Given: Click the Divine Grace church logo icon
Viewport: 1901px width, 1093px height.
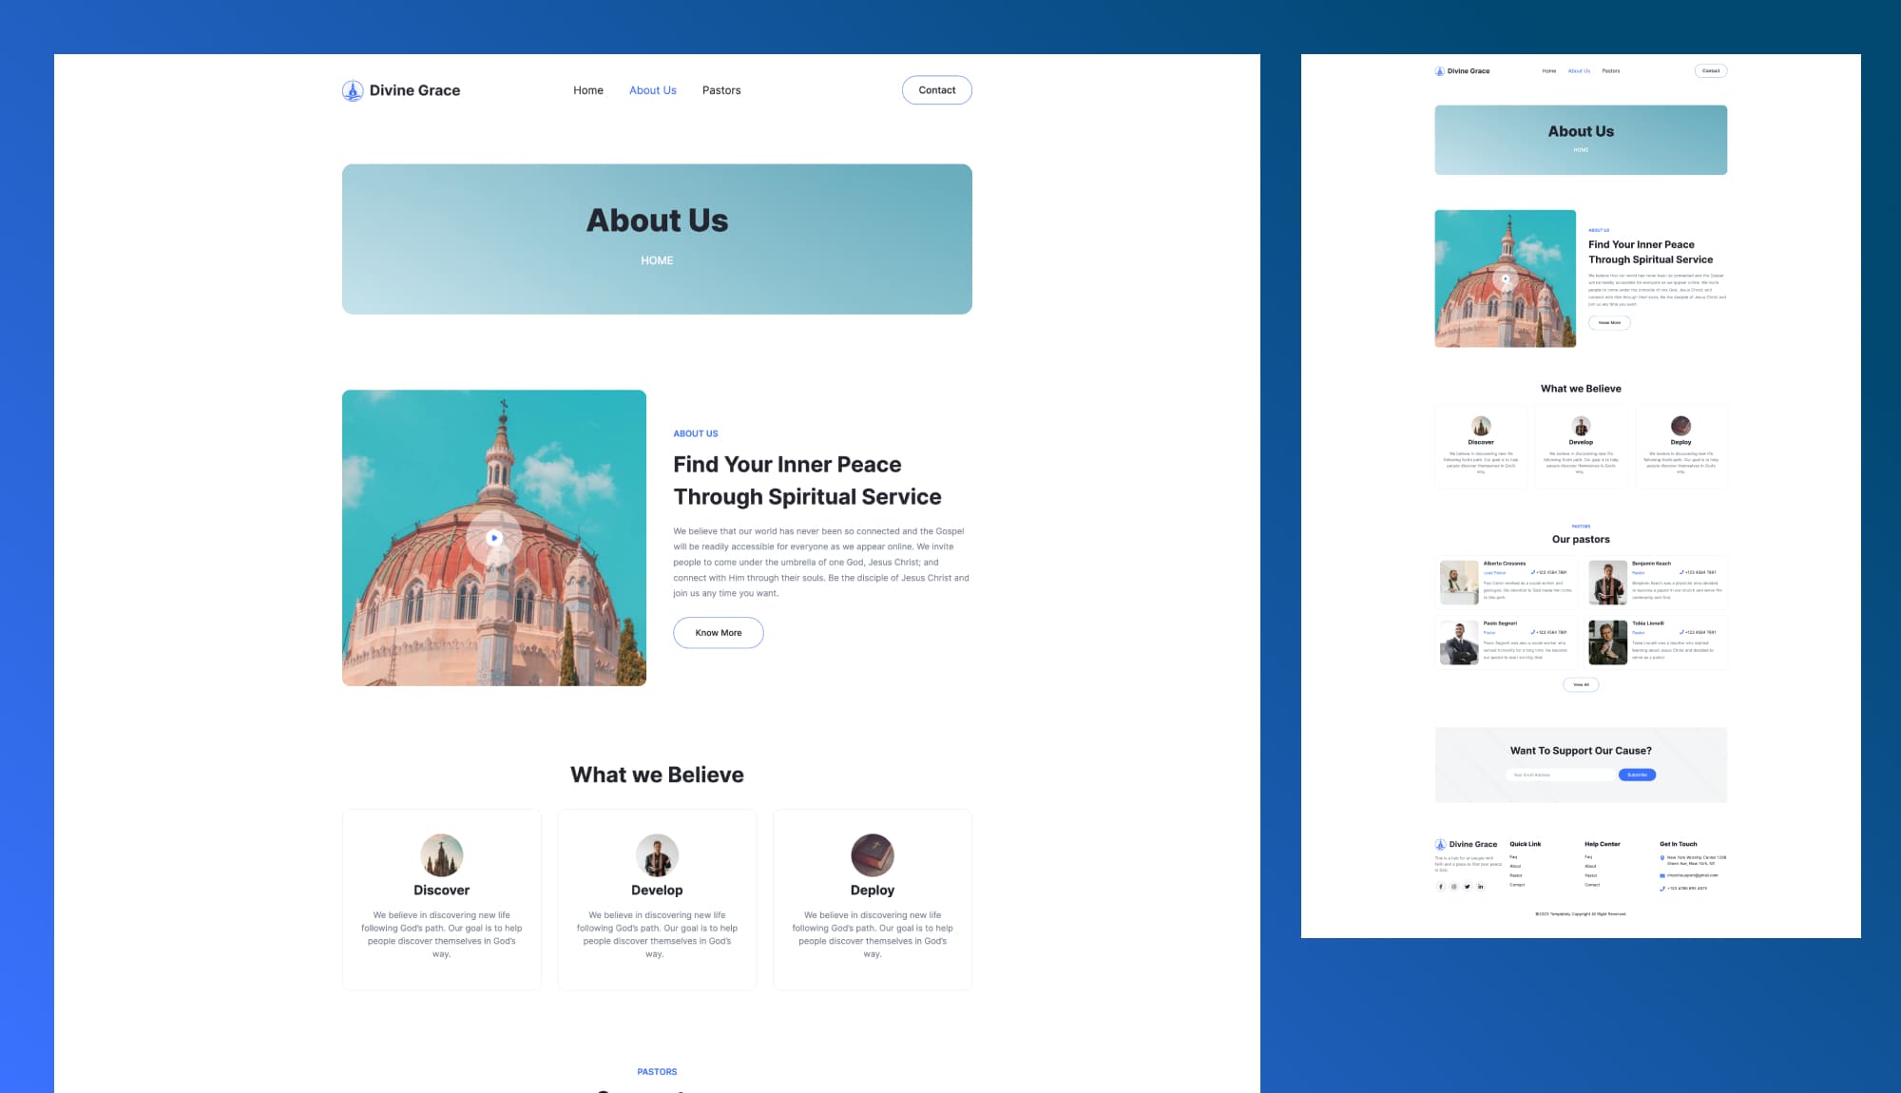Looking at the screenshot, I should click(x=352, y=89).
